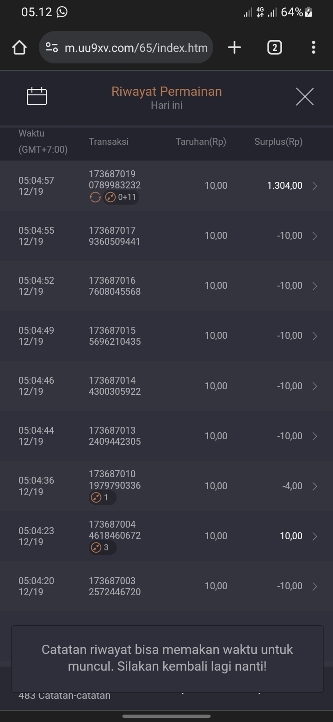Viewport: 333px width, 722px height.
Task: Open the browser three-dot menu
Action: click(313, 47)
